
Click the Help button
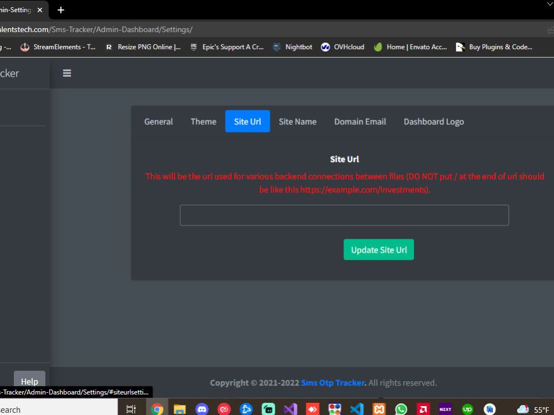[29, 381]
